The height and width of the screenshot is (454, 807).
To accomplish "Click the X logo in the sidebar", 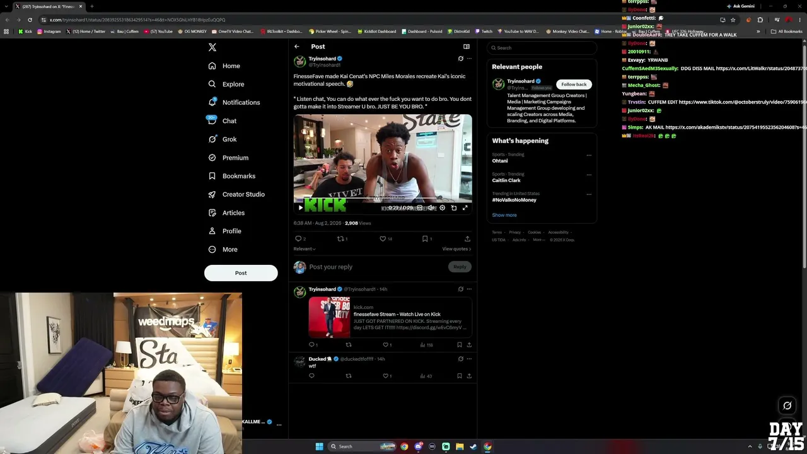I will (212, 47).
